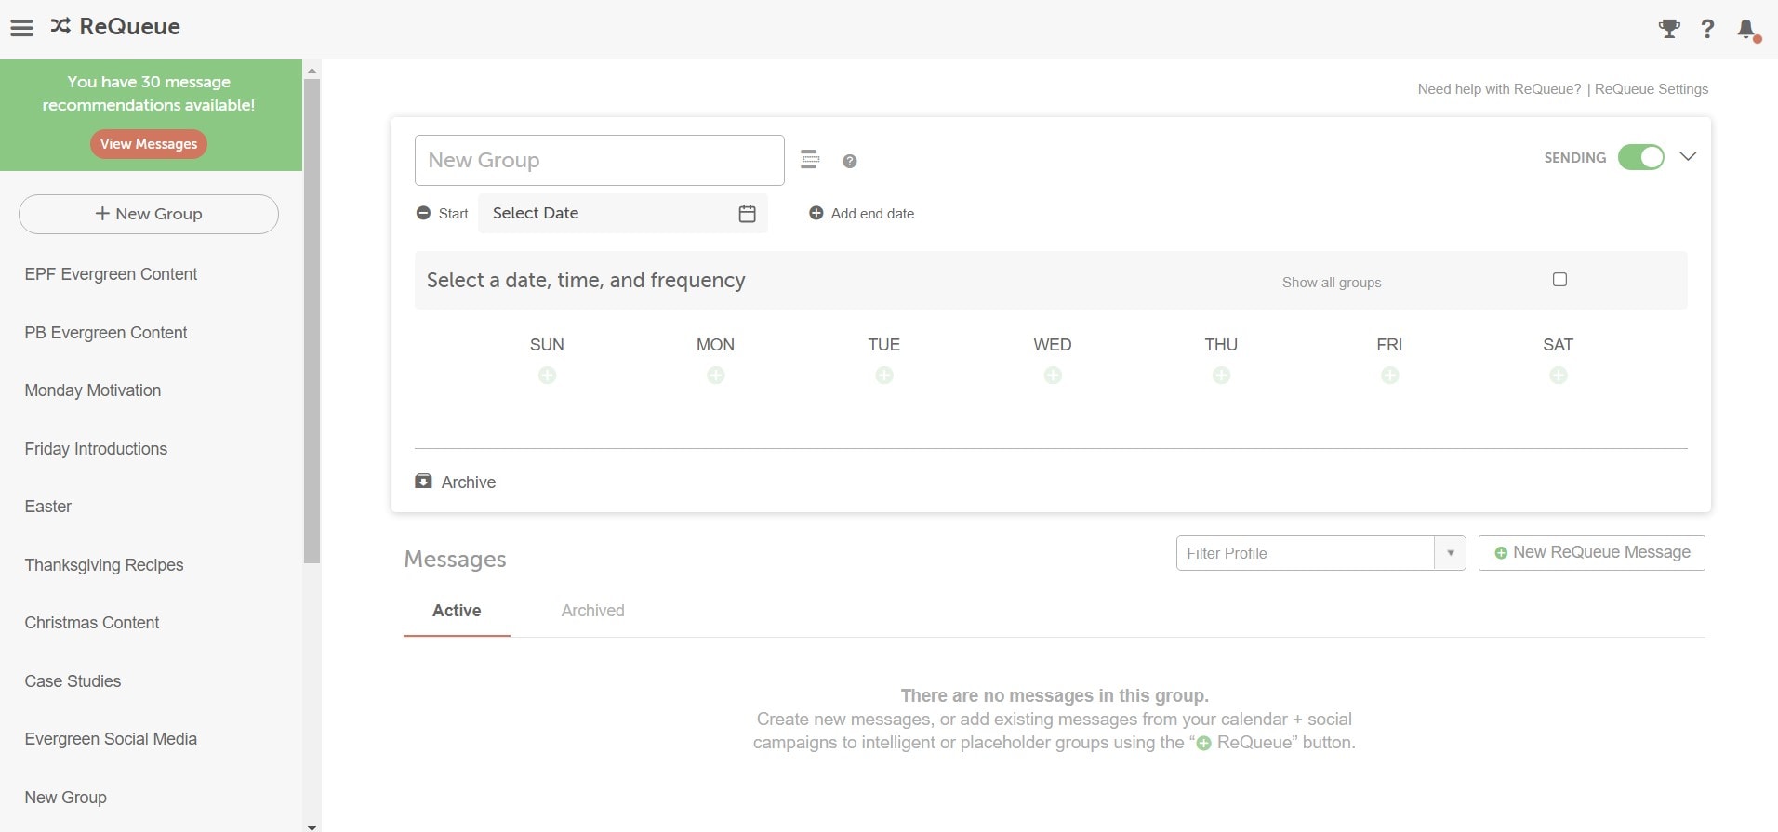Click the SUN day label
This screenshot has width=1778, height=832.
(x=547, y=345)
